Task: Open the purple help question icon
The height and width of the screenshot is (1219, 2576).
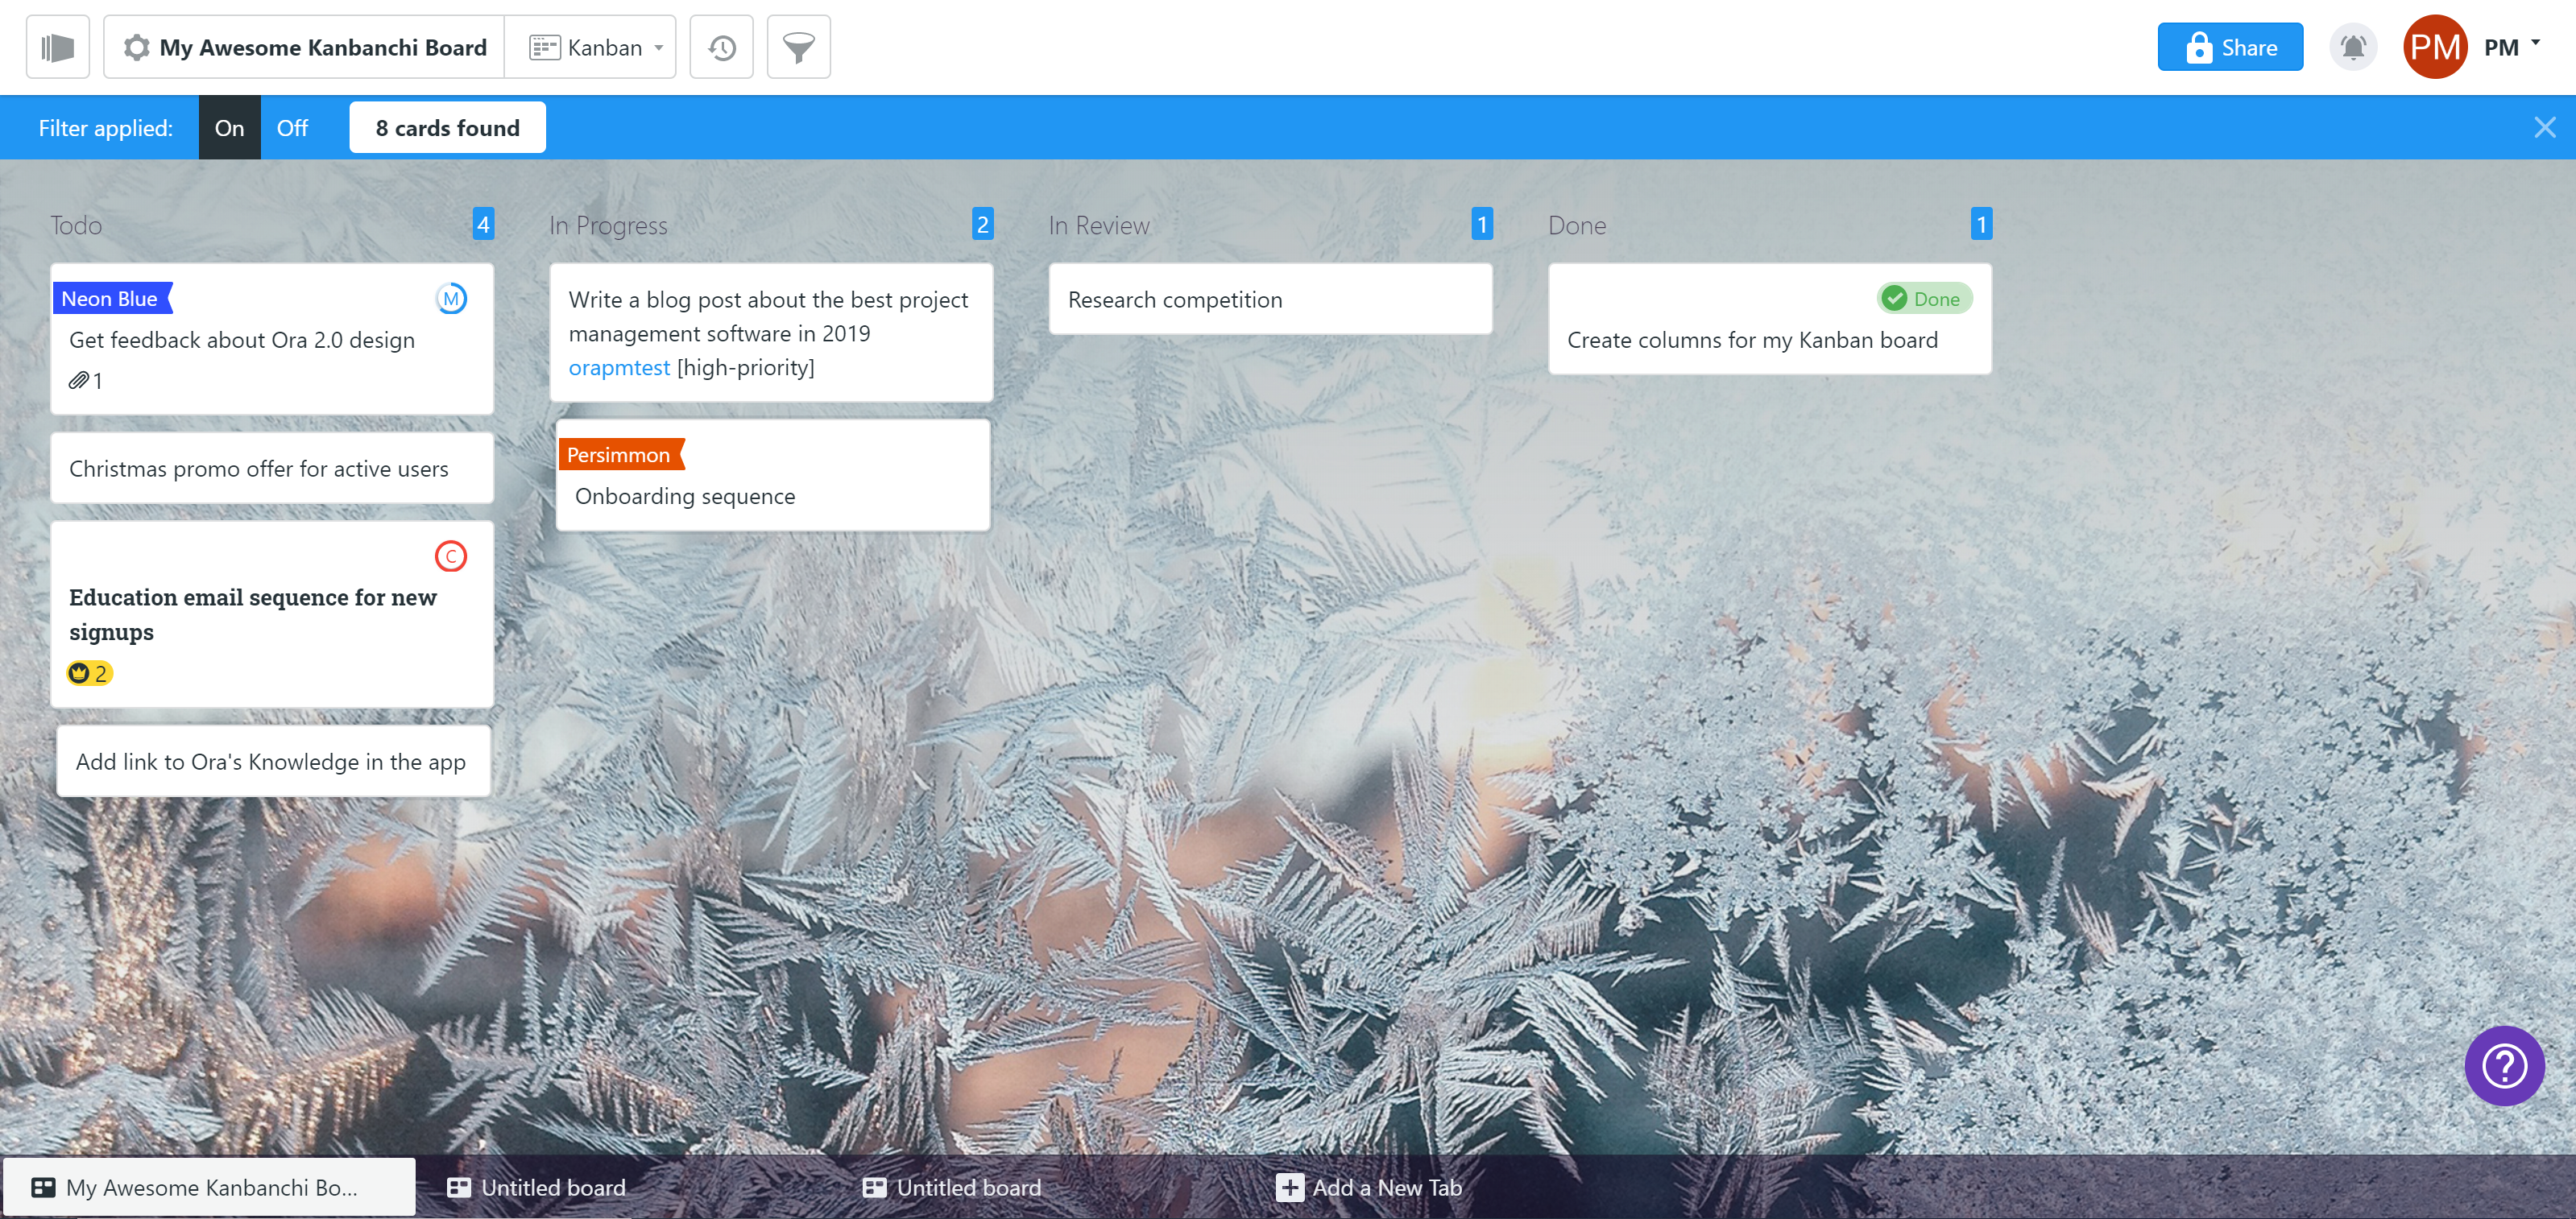Action: [2503, 1065]
